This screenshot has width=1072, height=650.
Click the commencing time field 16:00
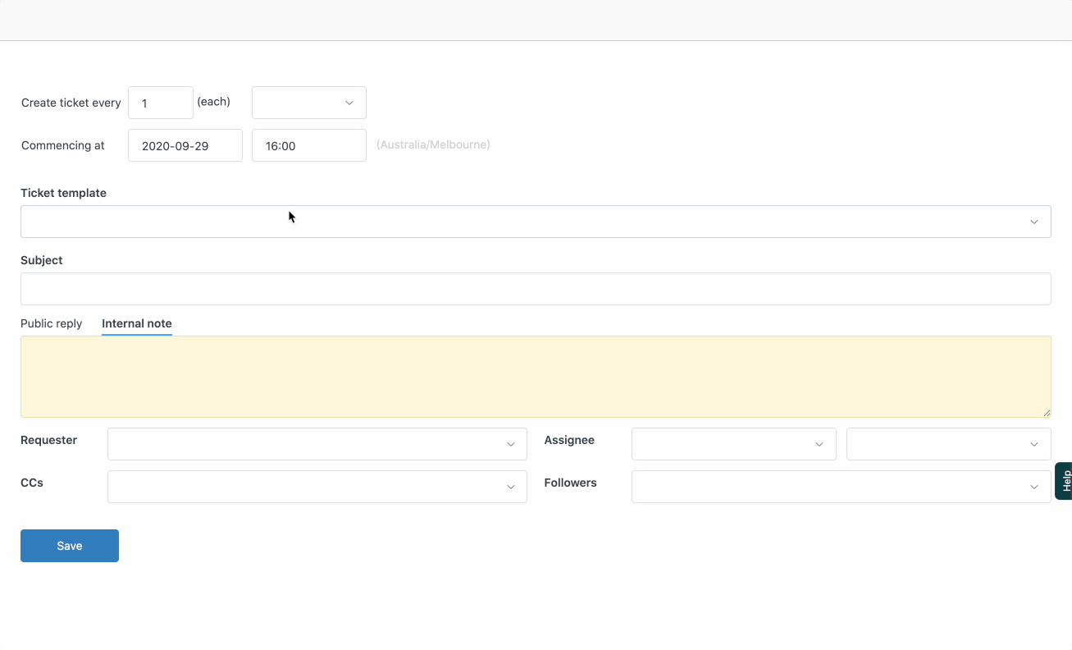point(309,145)
